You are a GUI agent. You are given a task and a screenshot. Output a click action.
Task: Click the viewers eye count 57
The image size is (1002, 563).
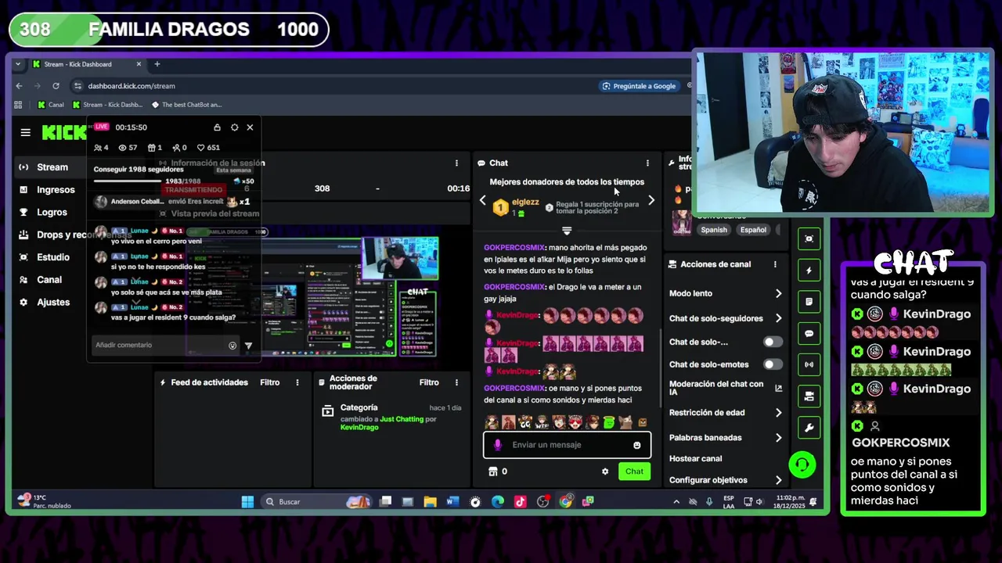click(128, 148)
